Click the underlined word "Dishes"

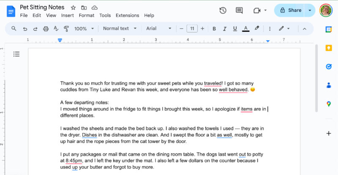click(x=90, y=135)
